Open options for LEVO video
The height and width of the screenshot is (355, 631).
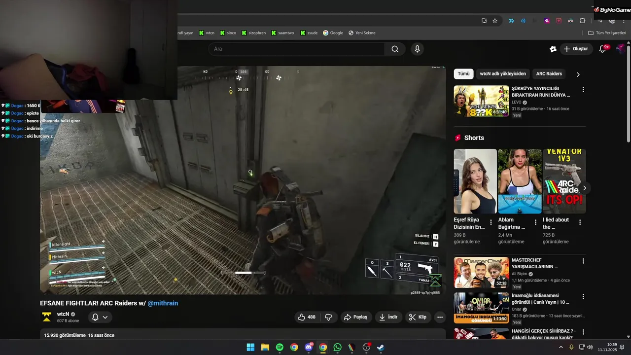click(583, 90)
